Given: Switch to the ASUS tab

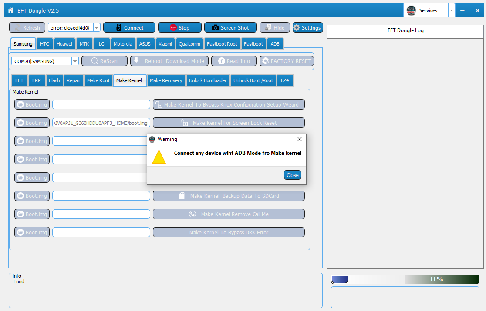Looking at the screenshot, I should pyautogui.click(x=145, y=44).
